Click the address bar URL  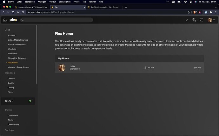(52, 12)
